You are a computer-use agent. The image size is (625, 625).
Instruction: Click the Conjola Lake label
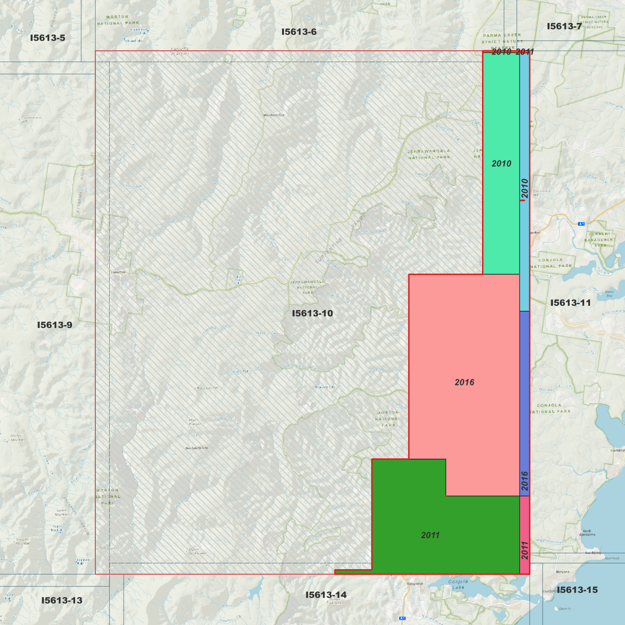458,584
